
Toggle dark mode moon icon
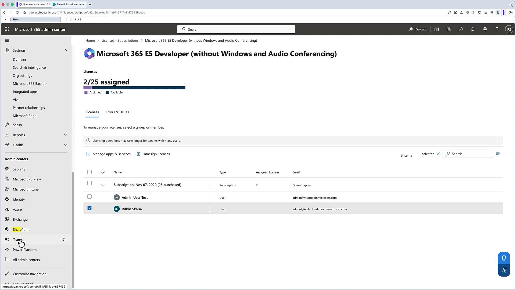pyautogui.click(x=461, y=29)
